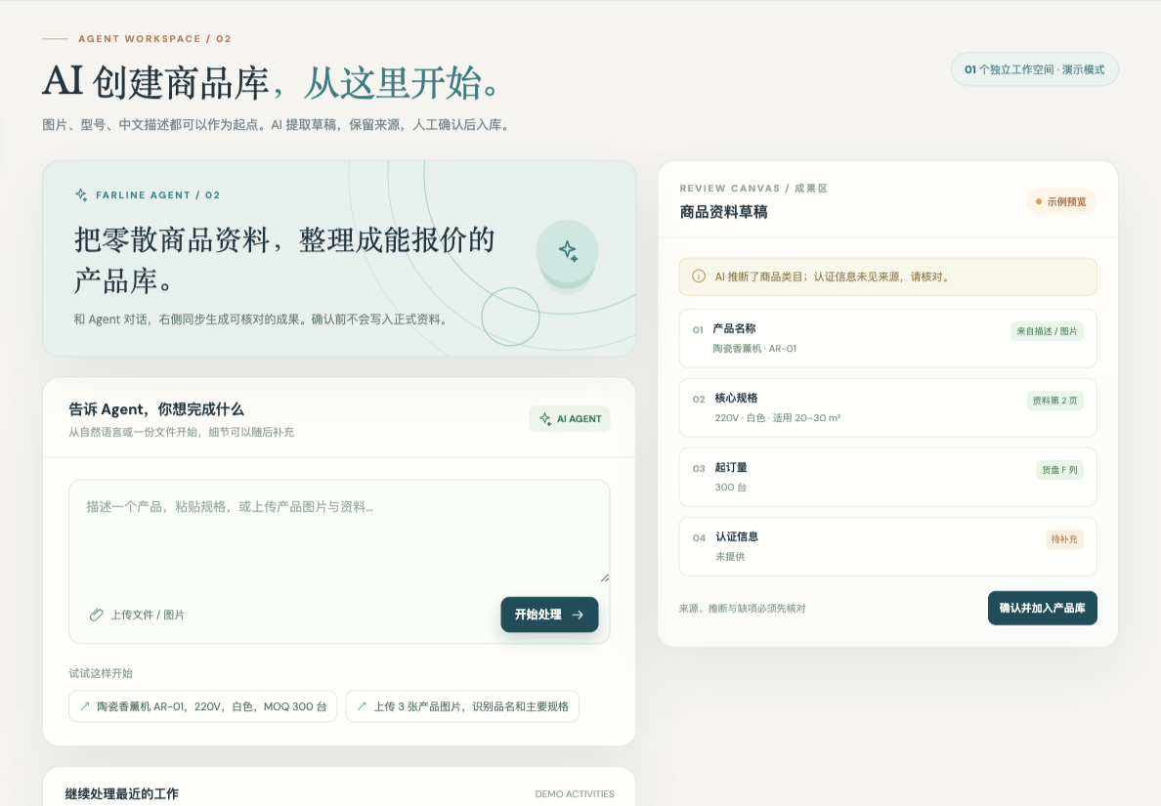Click the arrow icon on 陶瓷香薰机 suggestion
Viewport: 1161px width, 806px height.
point(85,706)
